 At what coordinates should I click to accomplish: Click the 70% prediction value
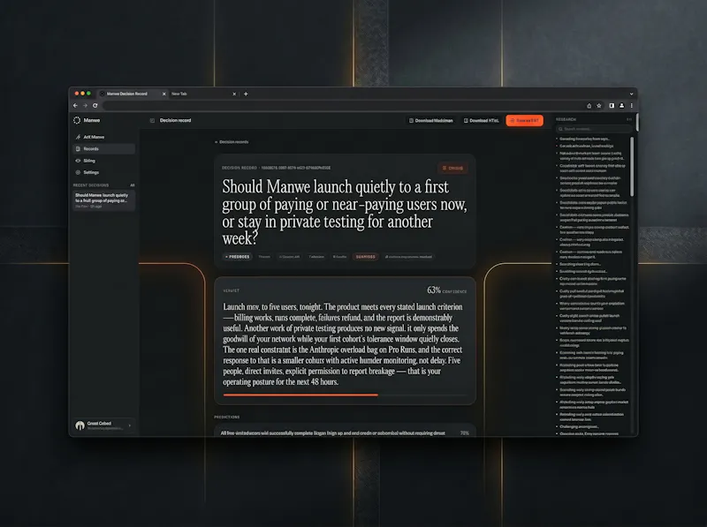465,433
